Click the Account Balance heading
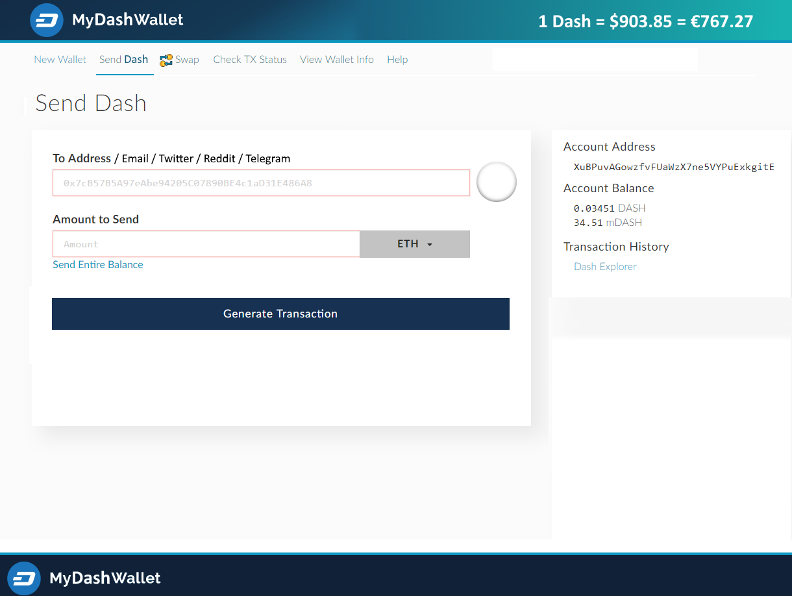 (x=609, y=188)
